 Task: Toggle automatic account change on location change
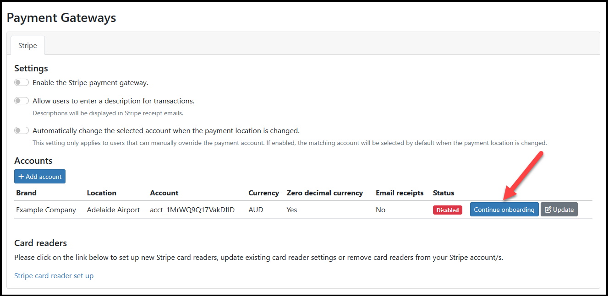pos(22,130)
